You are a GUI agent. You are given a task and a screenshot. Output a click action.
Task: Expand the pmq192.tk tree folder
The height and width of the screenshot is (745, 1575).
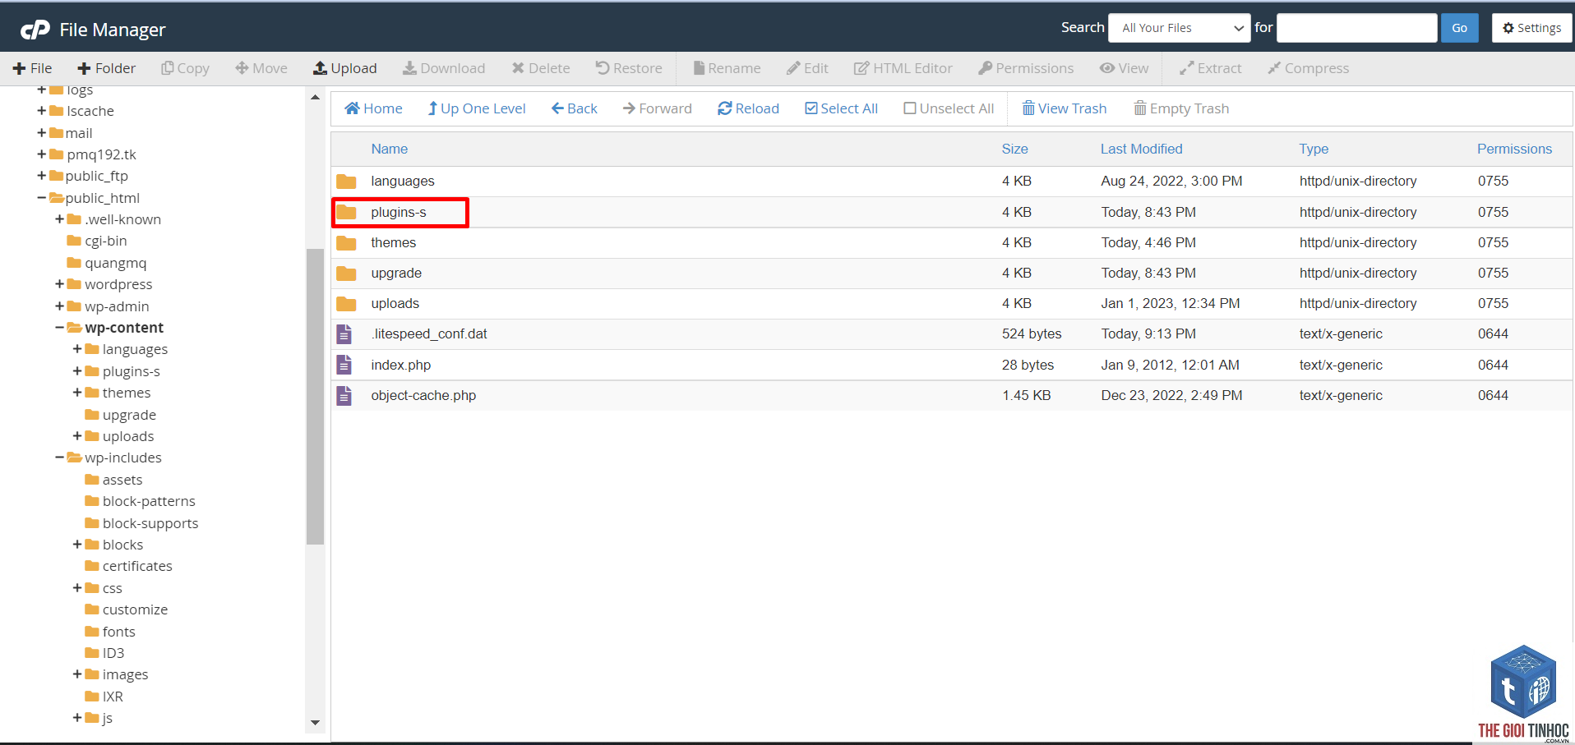point(41,154)
